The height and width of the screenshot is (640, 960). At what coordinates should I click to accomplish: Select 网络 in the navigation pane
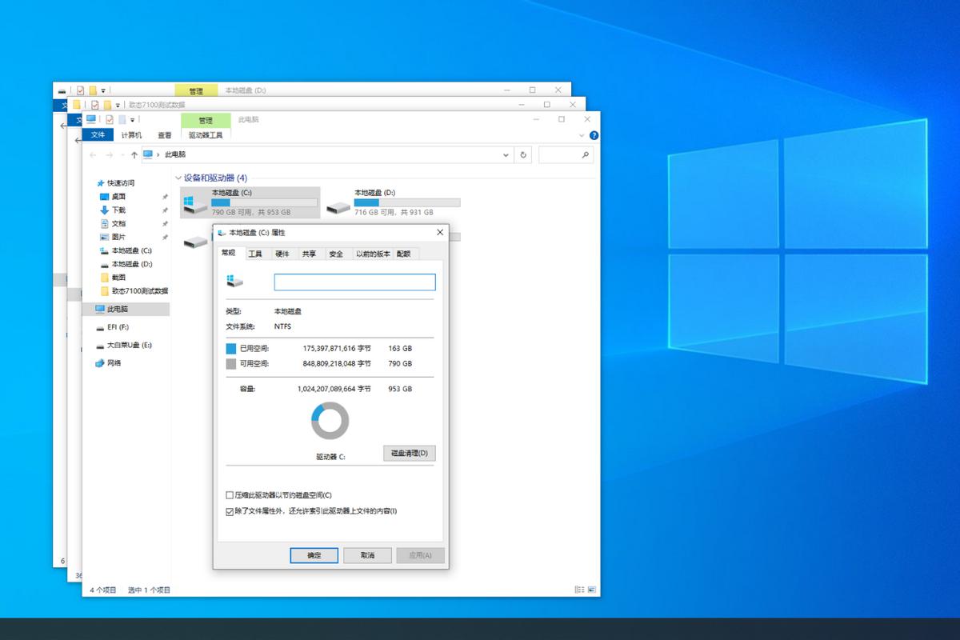(x=114, y=363)
